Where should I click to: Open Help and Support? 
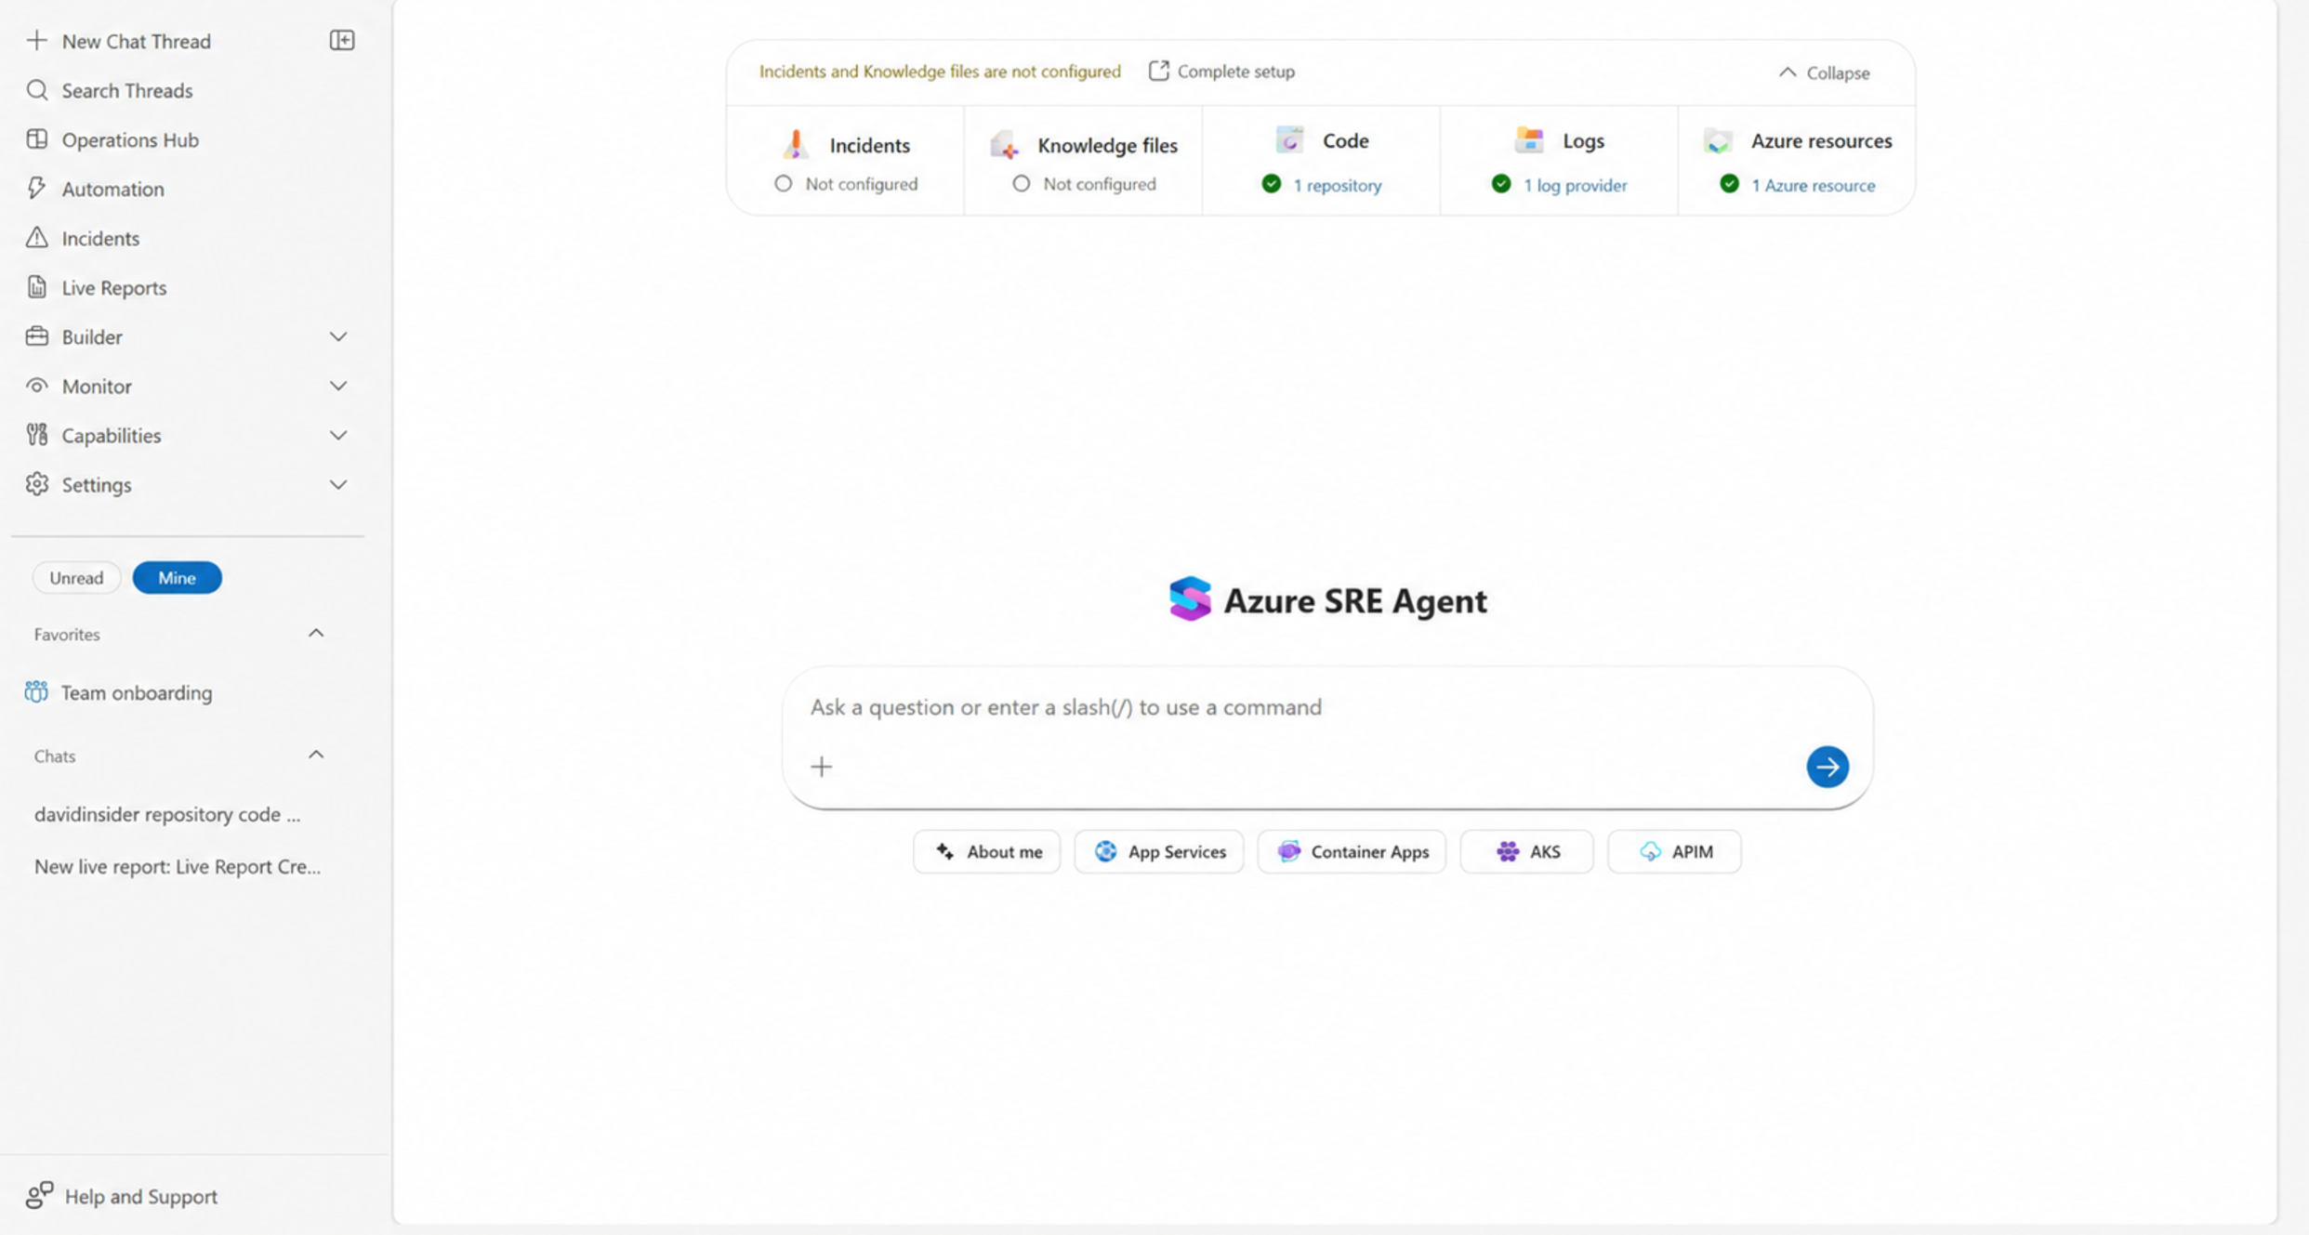(x=122, y=1196)
